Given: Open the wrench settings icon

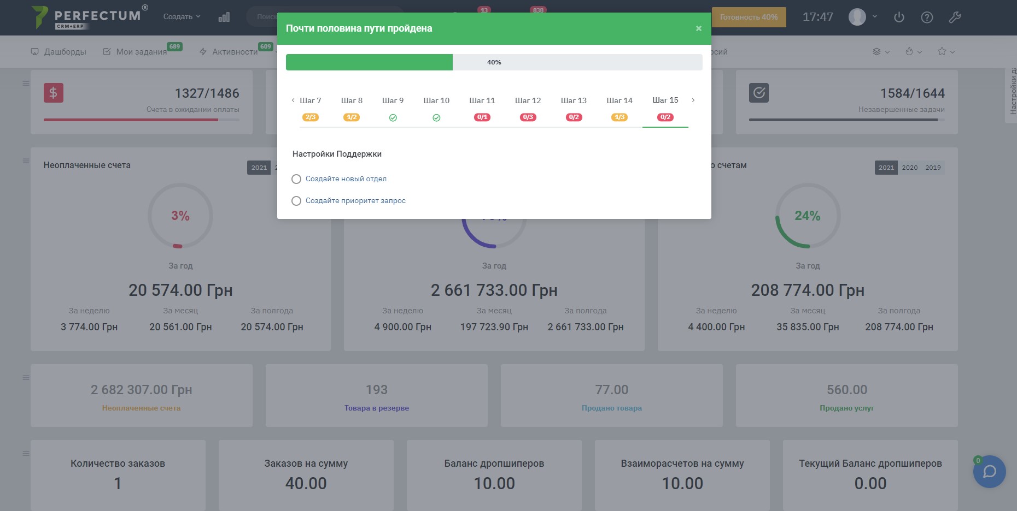Looking at the screenshot, I should 955,17.
